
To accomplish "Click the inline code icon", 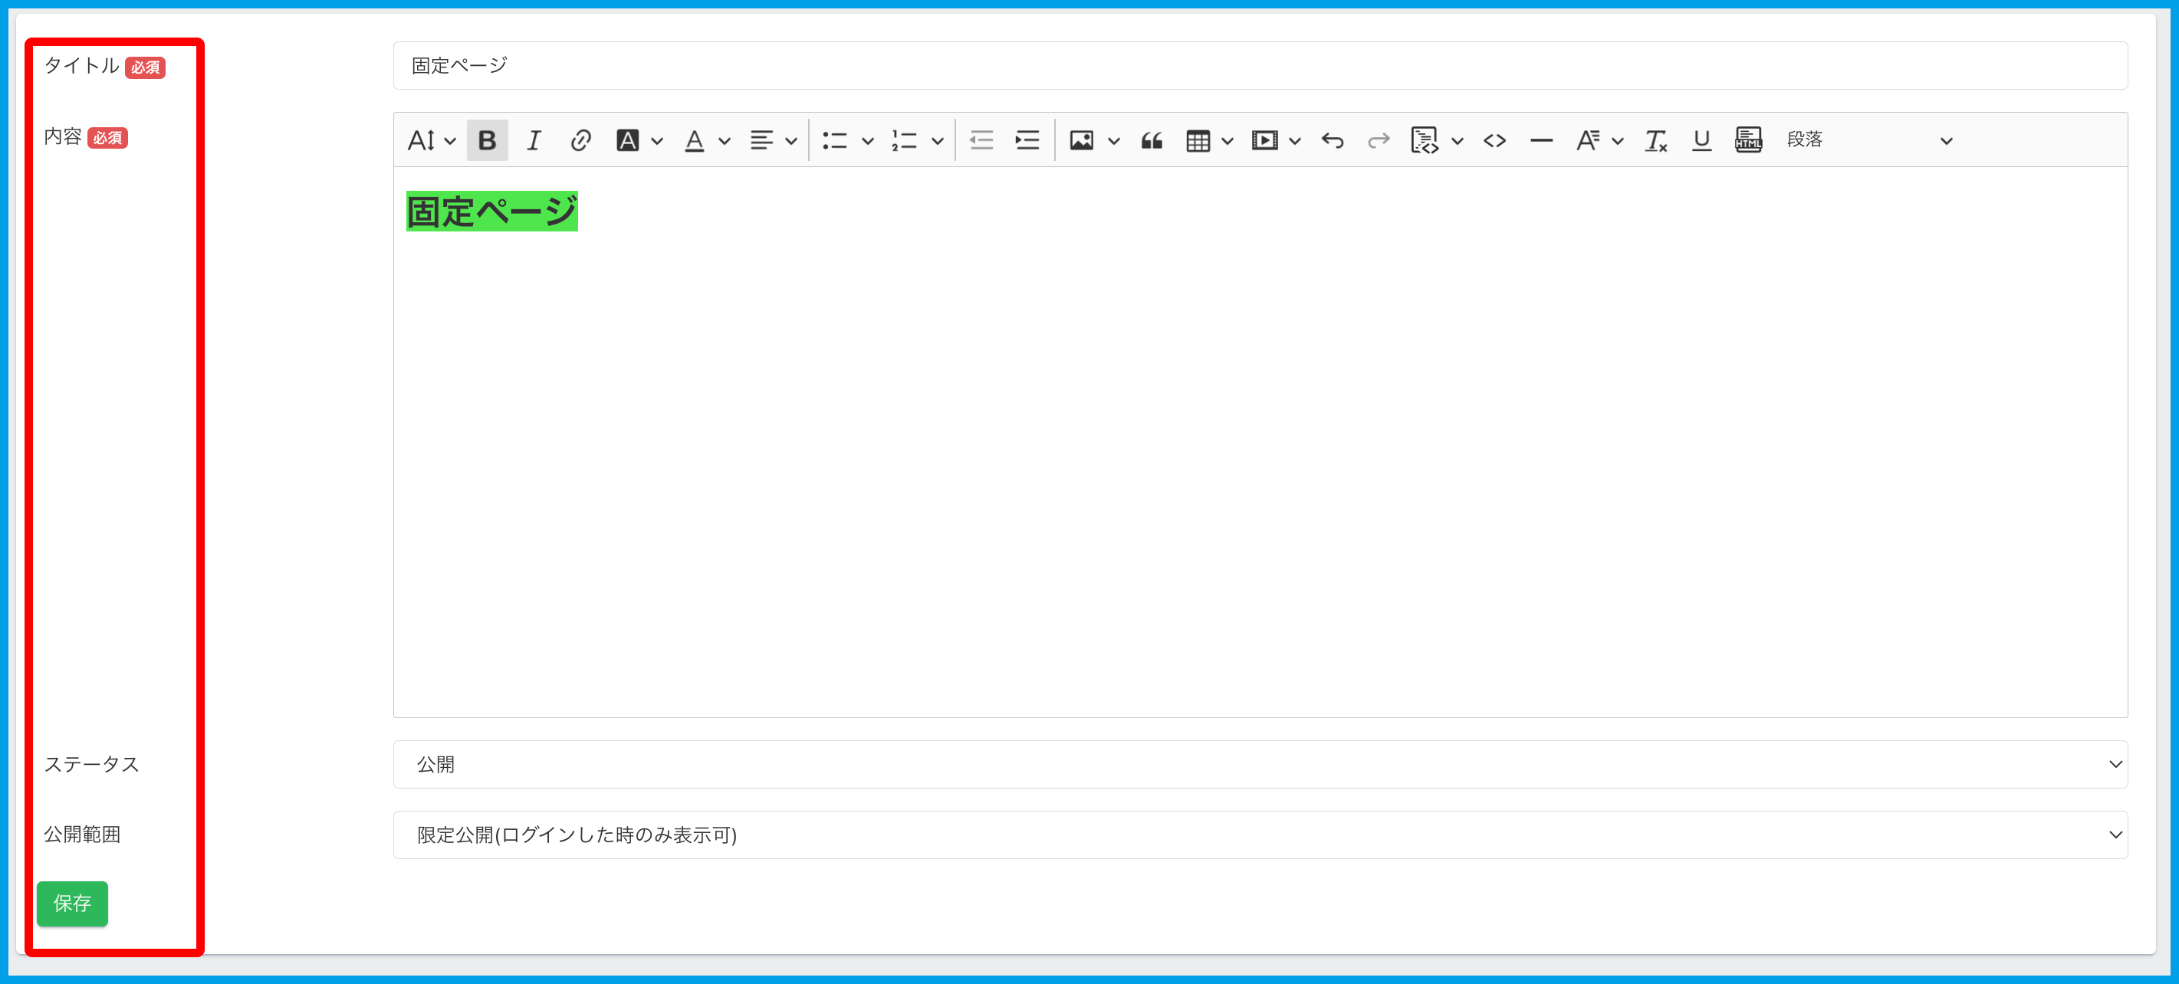I will pyautogui.click(x=1494, y=140).
